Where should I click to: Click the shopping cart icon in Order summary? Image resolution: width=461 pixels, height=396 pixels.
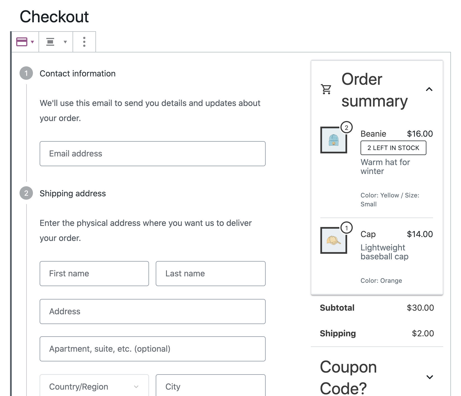click(x=326, y=90)
